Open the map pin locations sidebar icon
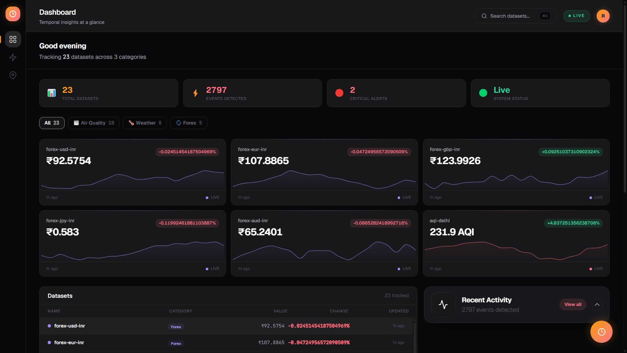This screenshot has width=627, height=353. [x=13, y=75]
